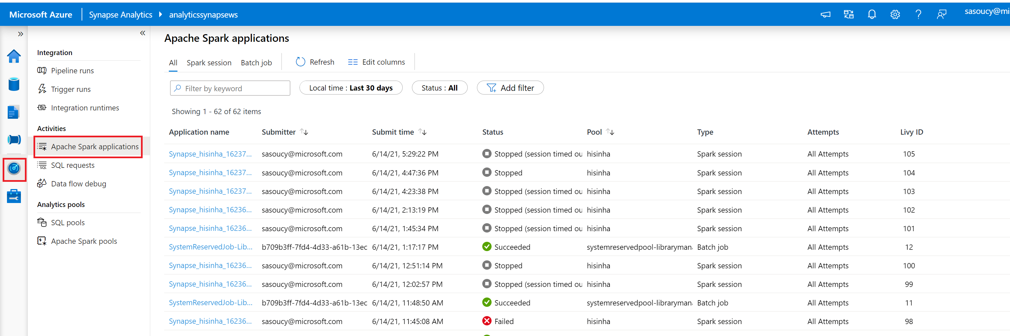Open Edit columns

(x=376, y=62)
